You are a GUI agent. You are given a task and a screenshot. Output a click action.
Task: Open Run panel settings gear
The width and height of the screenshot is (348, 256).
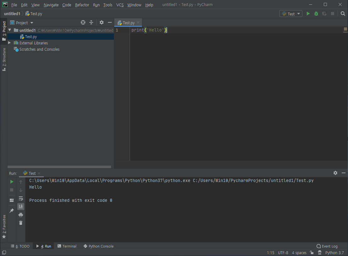[x=335, y=173]
